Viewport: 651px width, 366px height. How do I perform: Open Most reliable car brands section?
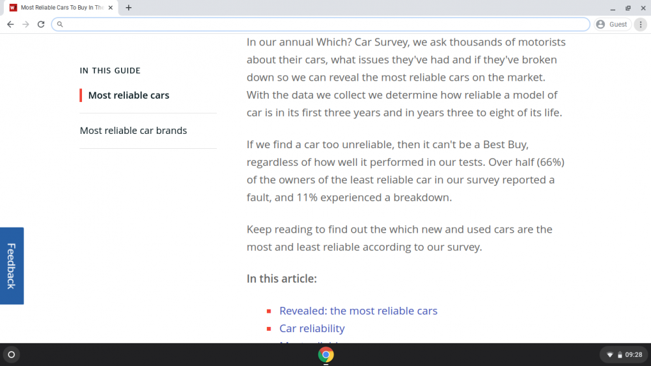(133, 131)
